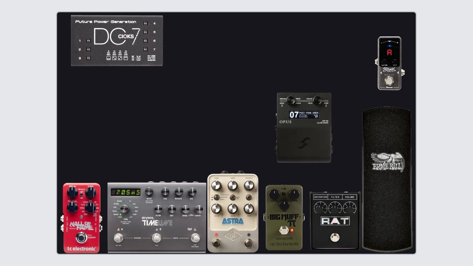Click the tuner's red 'A' note display
473x266 pixels.
(389, 52)
